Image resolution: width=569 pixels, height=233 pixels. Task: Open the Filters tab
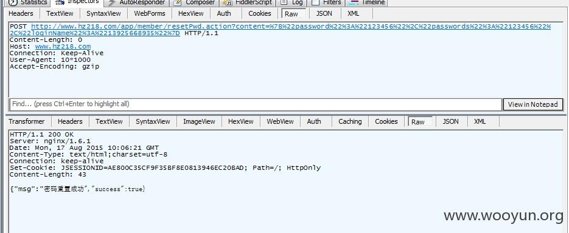(326, 2)
